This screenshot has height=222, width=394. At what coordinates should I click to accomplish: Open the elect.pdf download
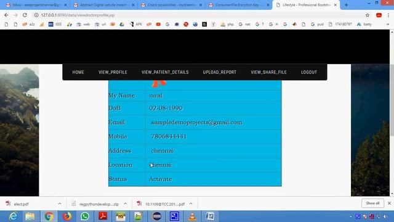pyautogui.click(x=21, y=204)
